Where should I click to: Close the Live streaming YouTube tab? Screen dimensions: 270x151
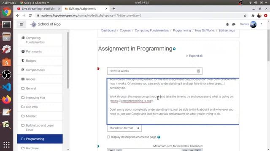[59, 8]
